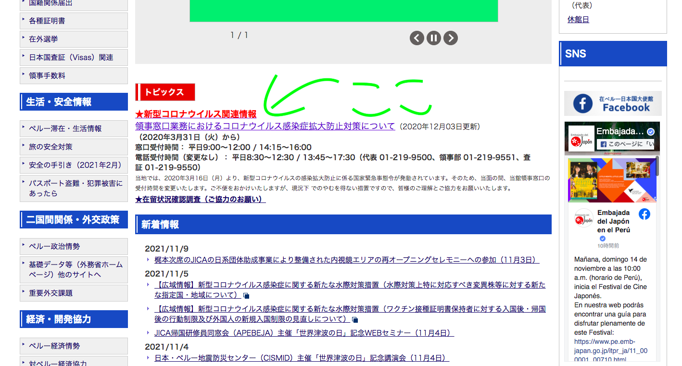Click the Facebook page like button
This screenshot has width=682, height=366.
click(627, 144)
